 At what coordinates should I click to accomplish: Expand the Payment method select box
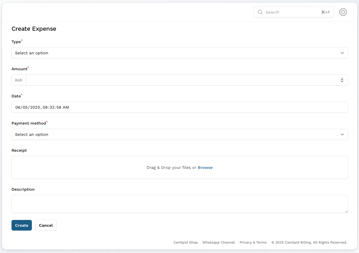click(x=177, y=134)
